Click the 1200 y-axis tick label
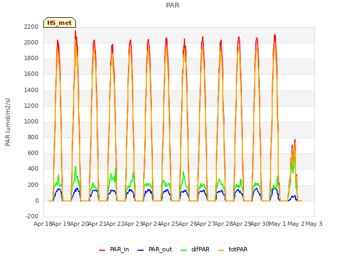Screen dimensions: 347x260 [31, 106]
